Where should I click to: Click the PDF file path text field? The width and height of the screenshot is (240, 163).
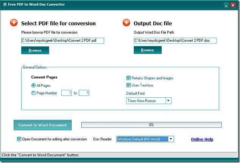pos(62,40)
